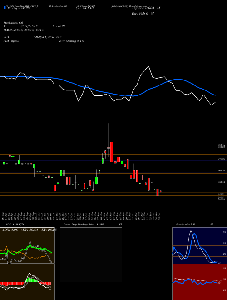Open the ADX indicator chart panel
This screenshot has height=300, width=227.
pos(27,245)
